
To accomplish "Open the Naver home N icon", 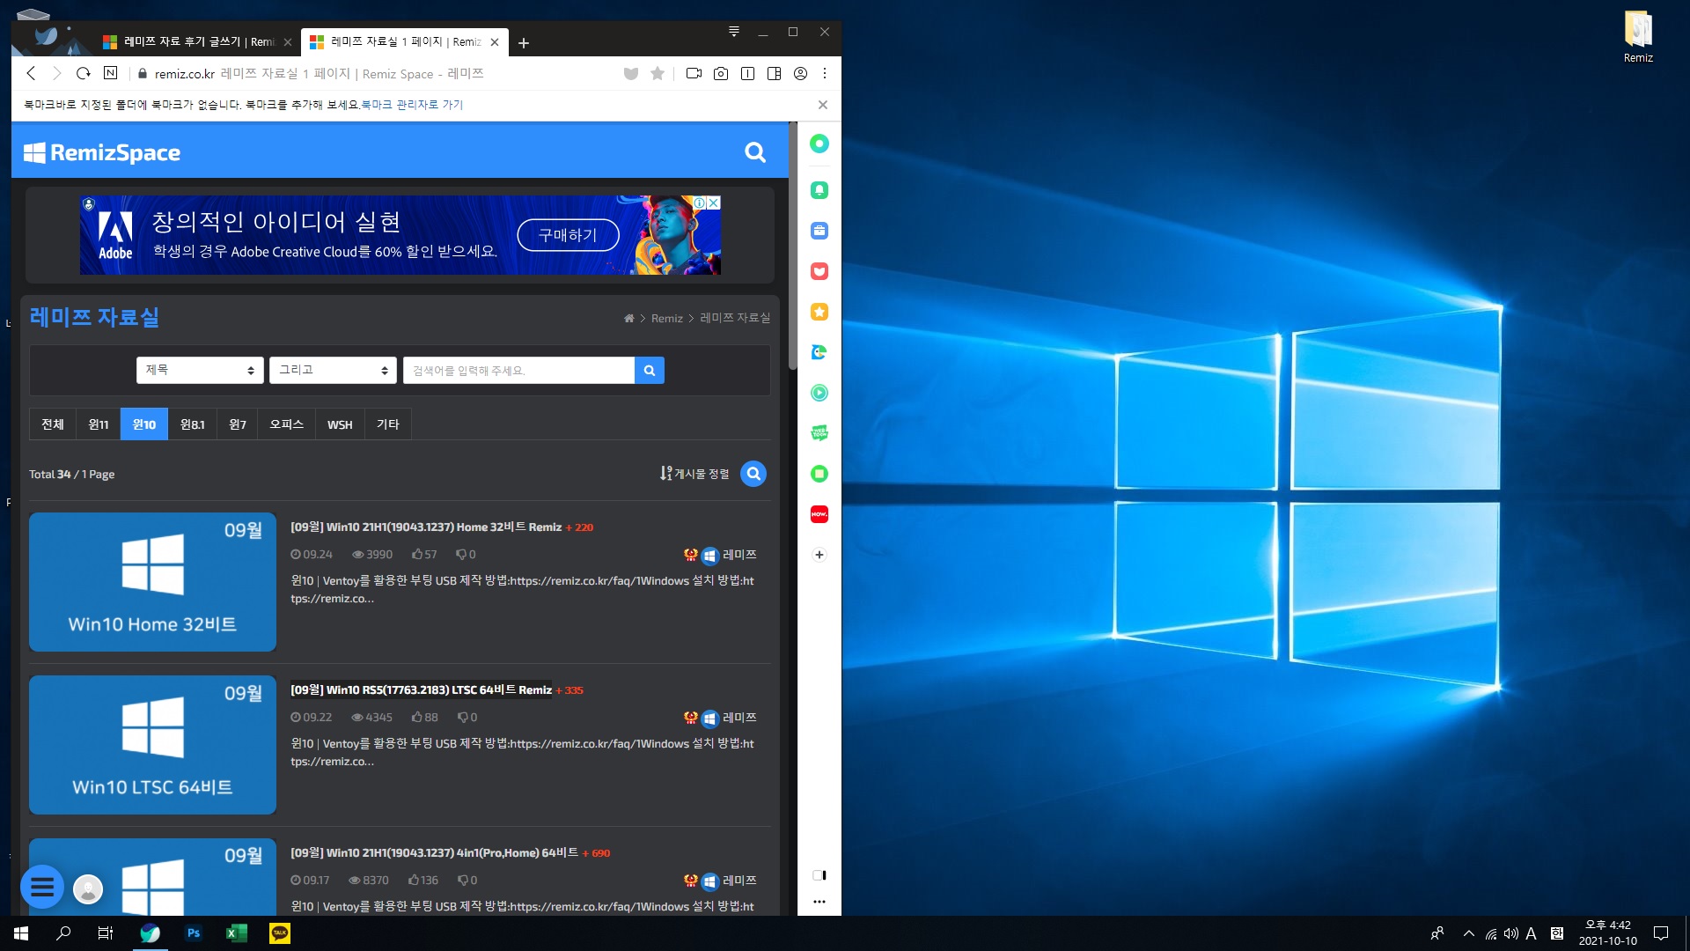I will point(110,72).
